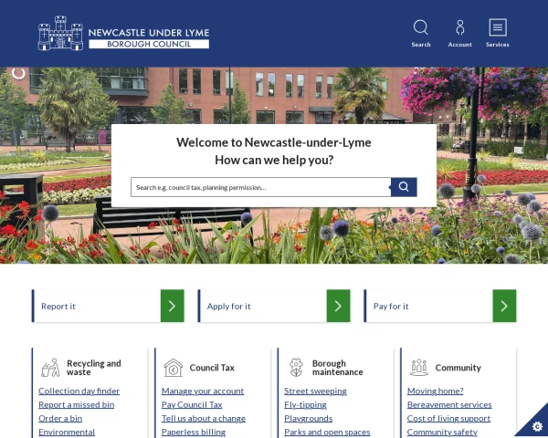This screenshot has width=548, height=438.
Task: Follow the Fly-tipping link
Action: click(x=305, y=404)
